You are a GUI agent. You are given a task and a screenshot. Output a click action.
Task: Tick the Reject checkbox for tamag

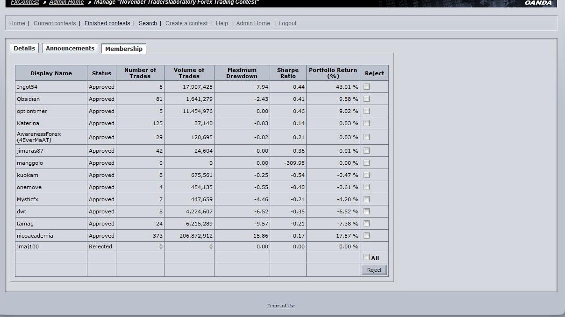(x=366, y=223)
